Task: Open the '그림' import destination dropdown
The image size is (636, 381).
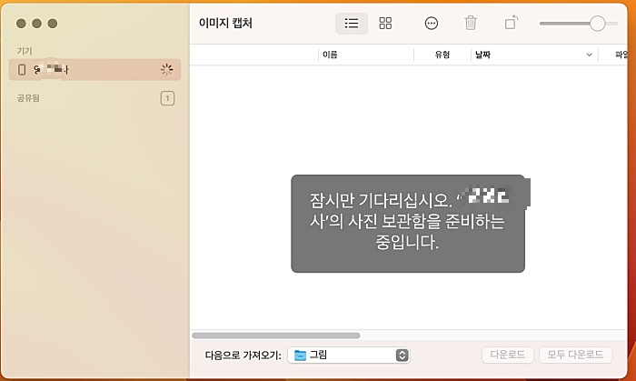Action: coord(349,355)
